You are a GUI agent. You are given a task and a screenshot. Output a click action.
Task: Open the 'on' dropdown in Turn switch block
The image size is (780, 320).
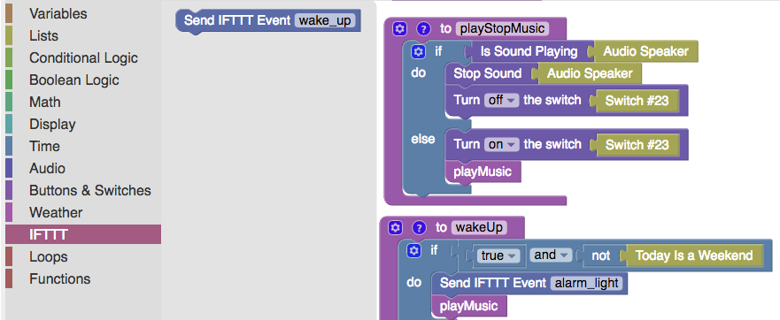click(501, 145)
